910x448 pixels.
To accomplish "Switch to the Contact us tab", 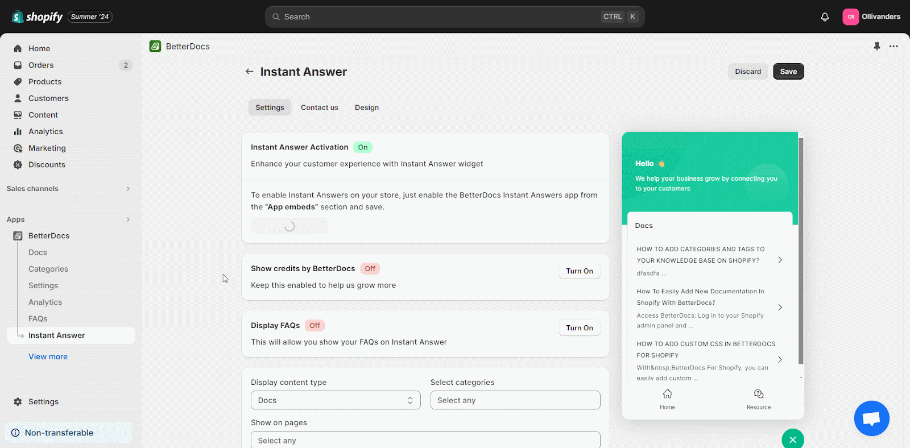I will pos(320,107).
